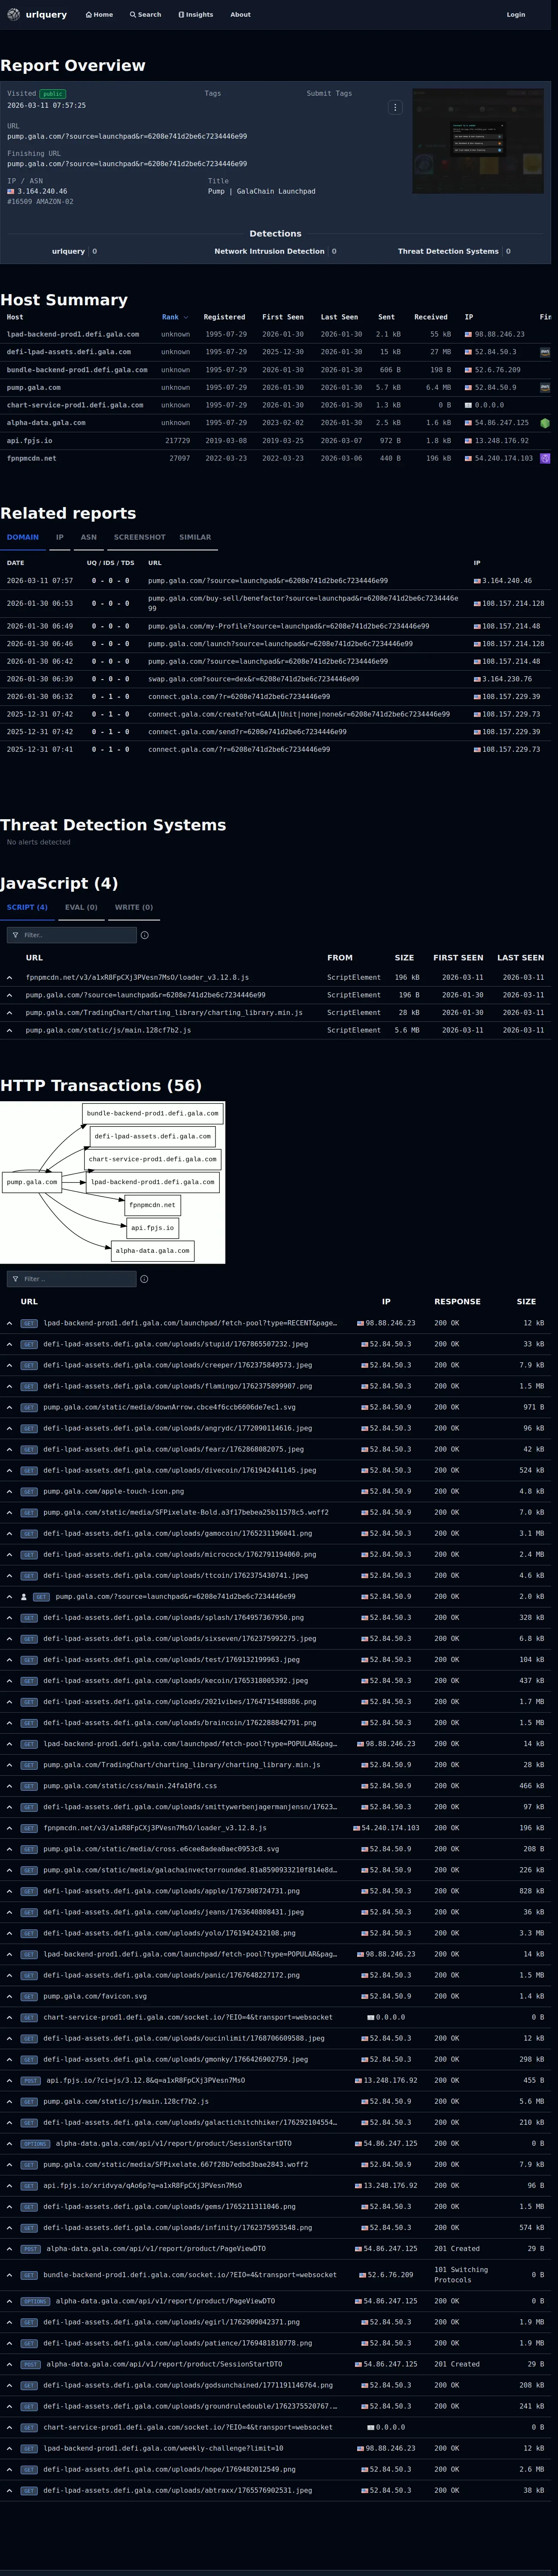The height and width of the screenshot is (2576, 558).
Task: Select the SIMILAR related reports tab
Action: (x=195, y=537)
